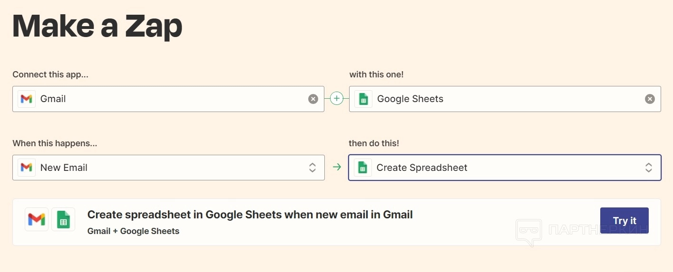Expand the Create Spreadsheet action chevron
Viewport: 673px width, 272px height.
pos(649,168)
